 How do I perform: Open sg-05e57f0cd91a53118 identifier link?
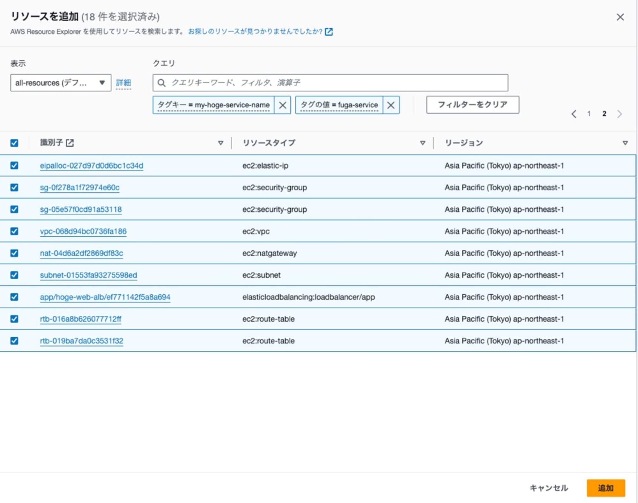point(81,210)
